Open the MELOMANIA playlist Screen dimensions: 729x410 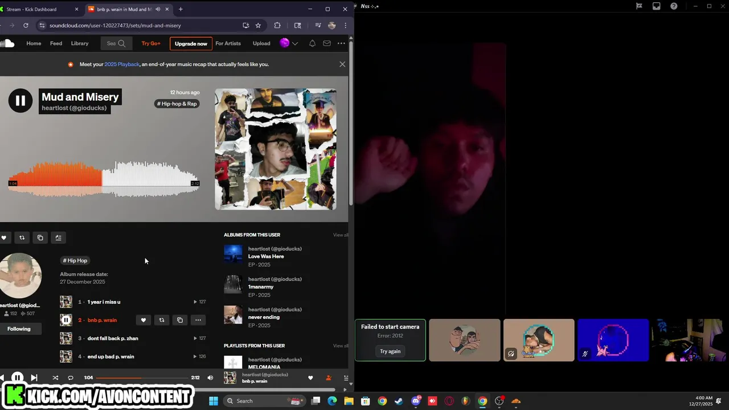pos(264,367)
